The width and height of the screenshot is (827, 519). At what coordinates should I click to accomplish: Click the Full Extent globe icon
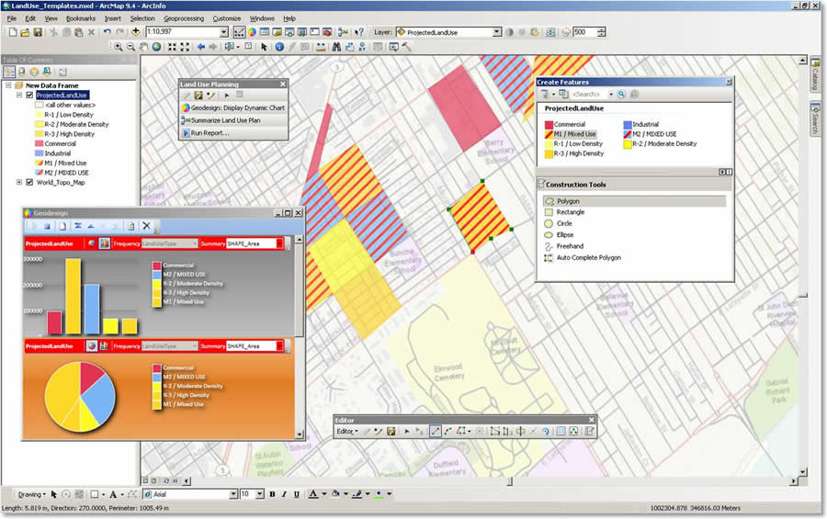[157, 46]
